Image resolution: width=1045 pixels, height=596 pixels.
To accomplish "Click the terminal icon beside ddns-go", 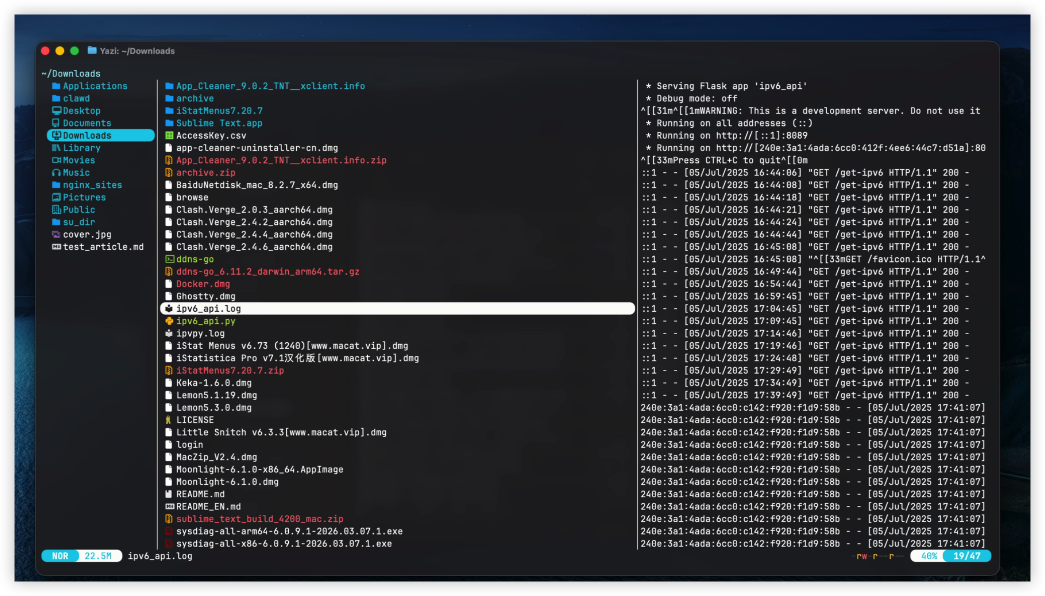I will click(169, 259).
